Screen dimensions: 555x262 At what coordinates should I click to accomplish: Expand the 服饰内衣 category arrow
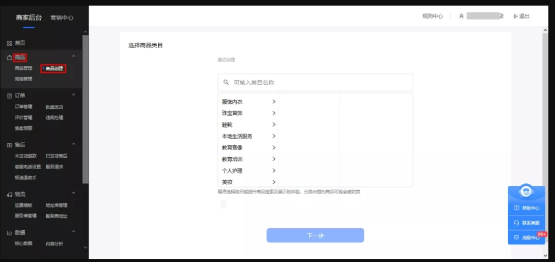(273, 102)
